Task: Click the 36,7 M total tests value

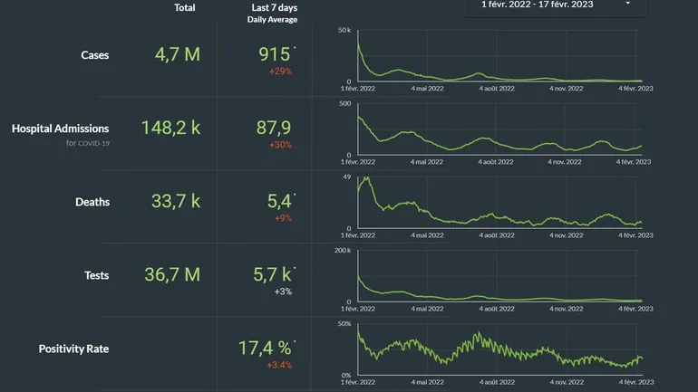Action: 172,274
